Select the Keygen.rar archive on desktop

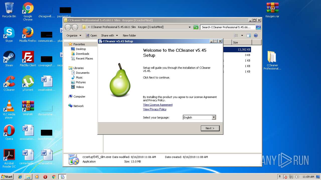point(272,10)
